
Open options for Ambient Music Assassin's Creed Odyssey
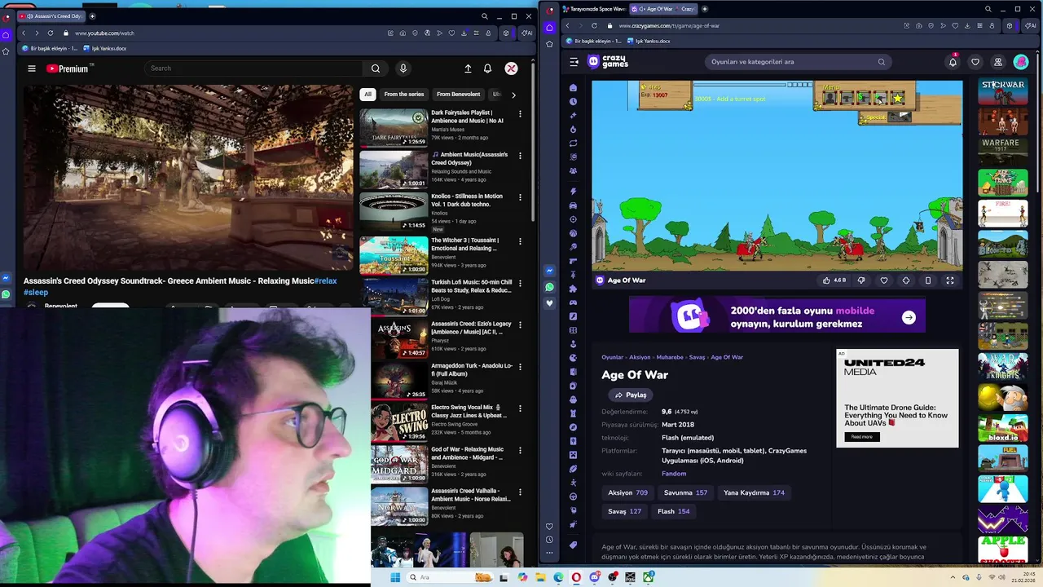520,155
